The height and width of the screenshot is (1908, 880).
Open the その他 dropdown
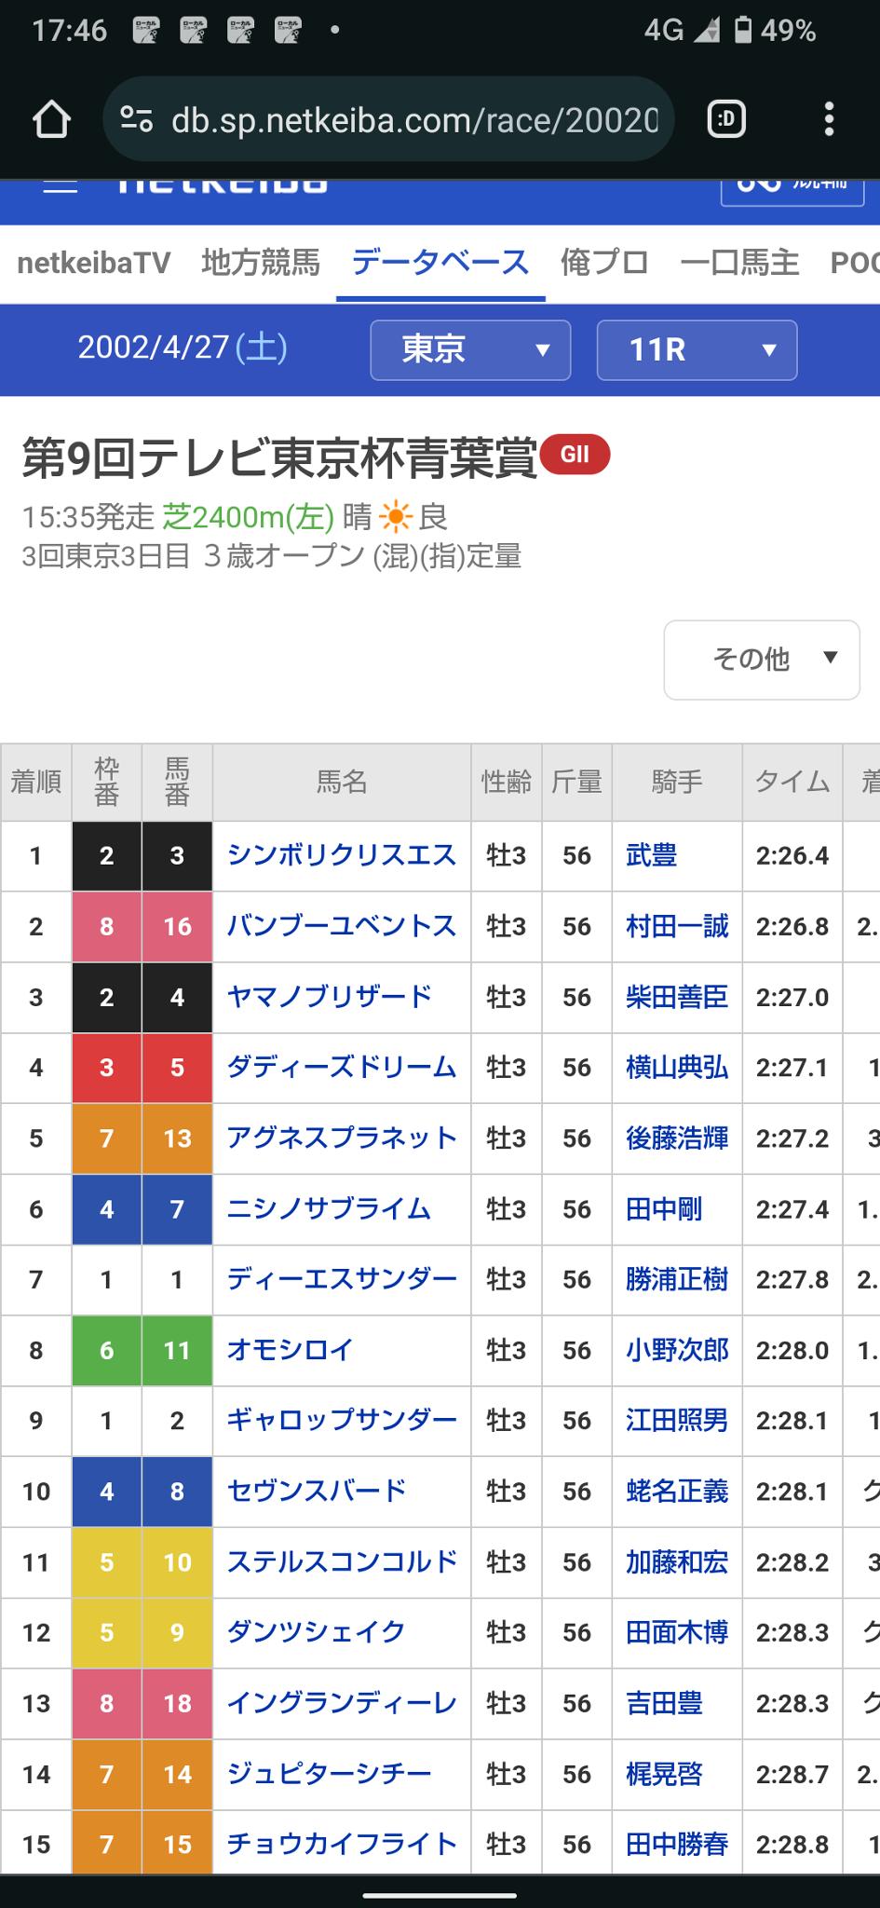762,660
